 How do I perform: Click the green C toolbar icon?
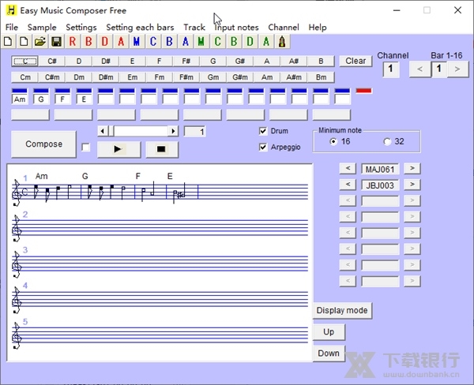[x=218, y=41]
